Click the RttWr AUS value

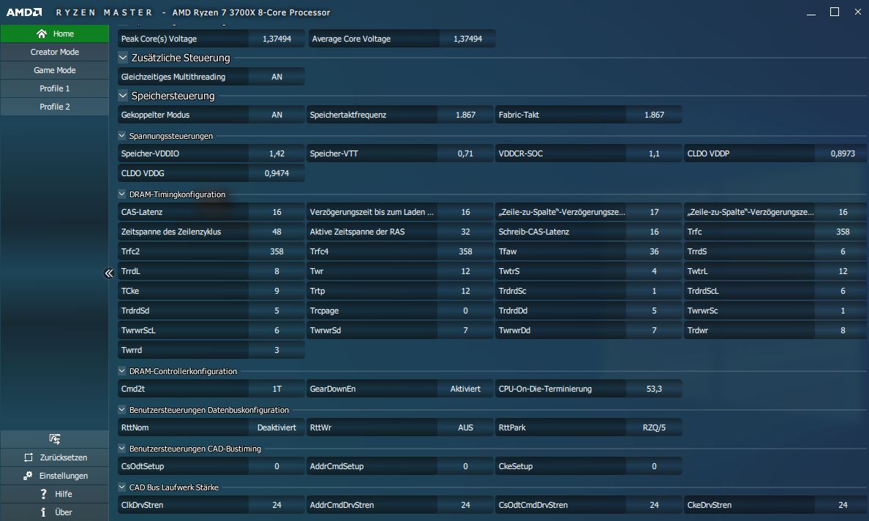pyautogui.click(x=465, y=427)
